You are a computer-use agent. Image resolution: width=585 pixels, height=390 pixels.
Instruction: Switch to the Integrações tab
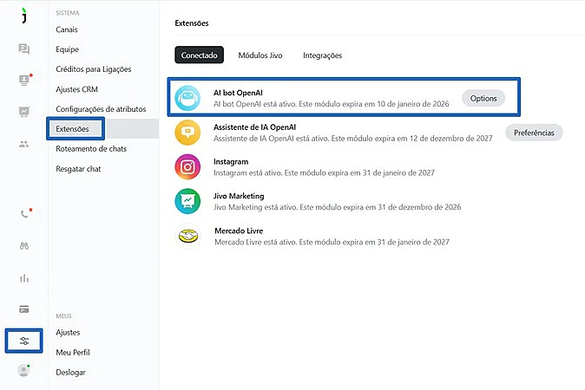tap(322, 55)
